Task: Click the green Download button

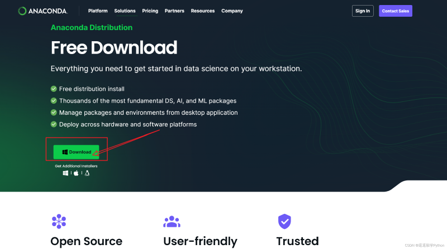Action: [x=77, y=152]
